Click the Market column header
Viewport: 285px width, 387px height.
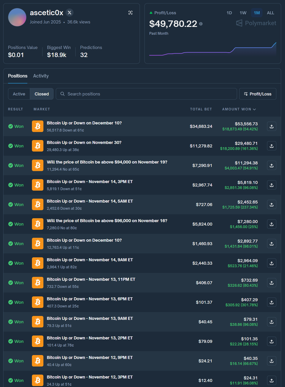coord(42,109)
